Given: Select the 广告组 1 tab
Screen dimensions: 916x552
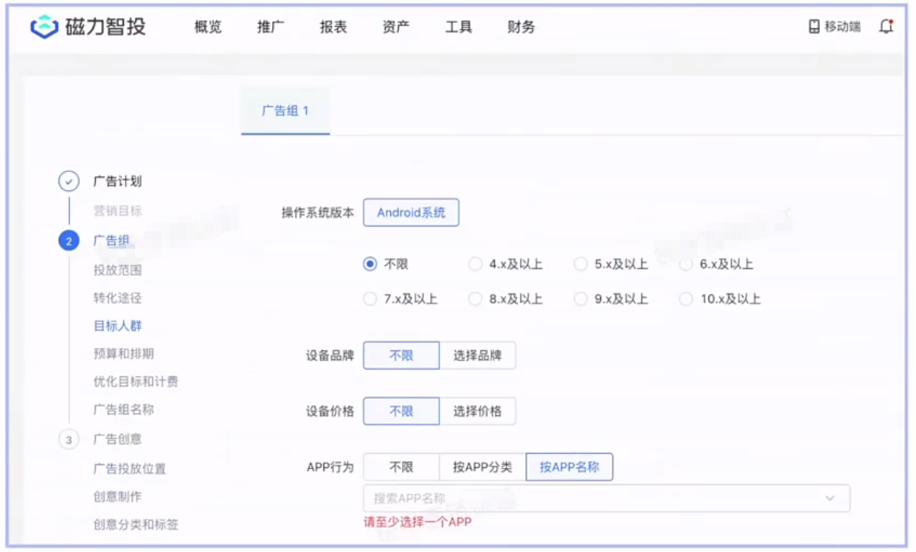Looking at the screenshot, I should coord(285,108).
